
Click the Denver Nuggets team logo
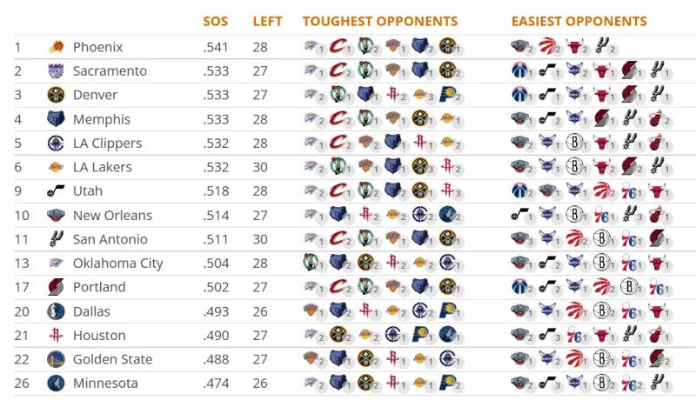point(56,95)
